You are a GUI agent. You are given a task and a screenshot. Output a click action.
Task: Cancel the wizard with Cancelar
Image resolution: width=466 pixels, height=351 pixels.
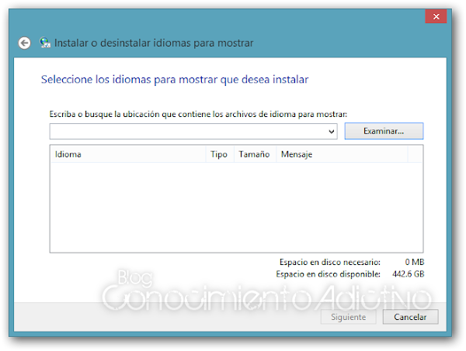(410, 317)
